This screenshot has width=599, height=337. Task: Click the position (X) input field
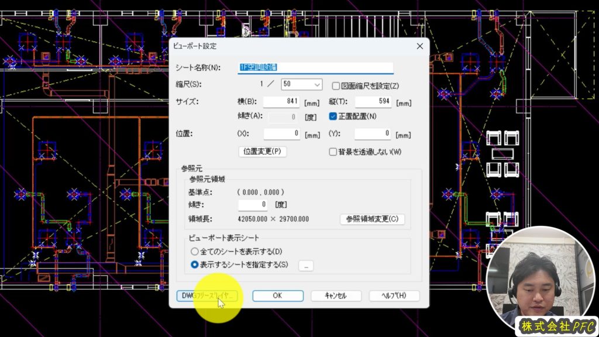281,134
